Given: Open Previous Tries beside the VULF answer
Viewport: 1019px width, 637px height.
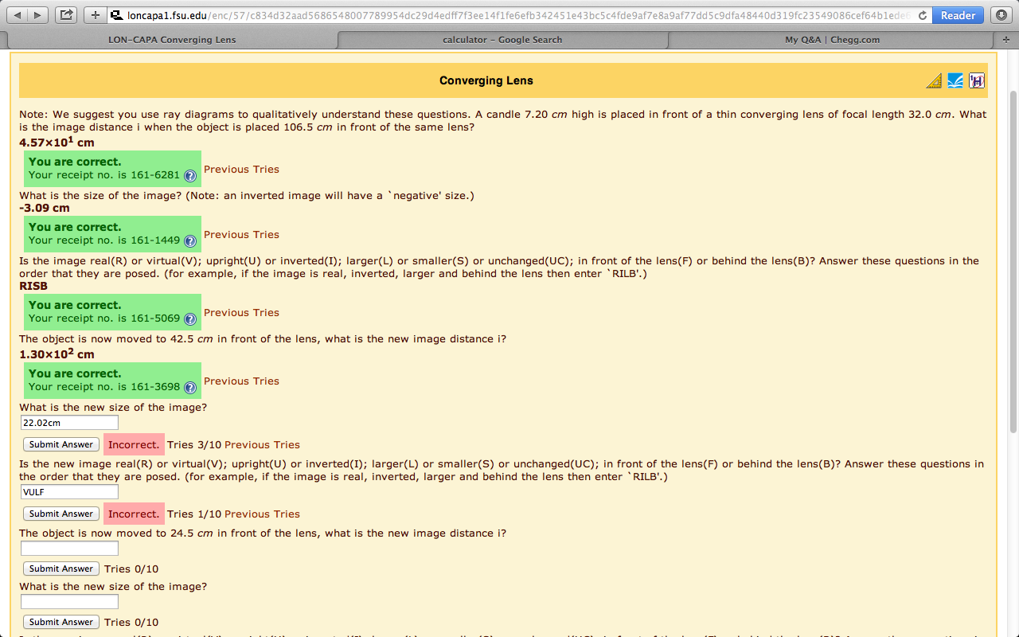Looking at the screenshot, I should [262, 514].
